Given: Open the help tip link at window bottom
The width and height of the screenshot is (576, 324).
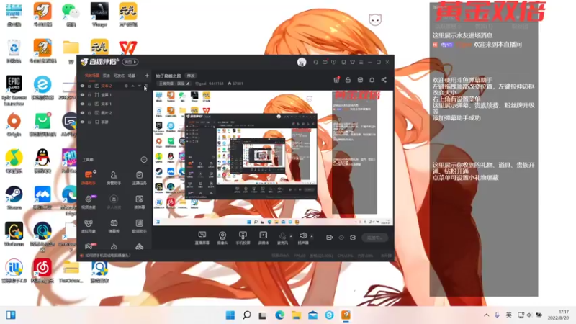Looking at the screenshot, I should [107, 256].
